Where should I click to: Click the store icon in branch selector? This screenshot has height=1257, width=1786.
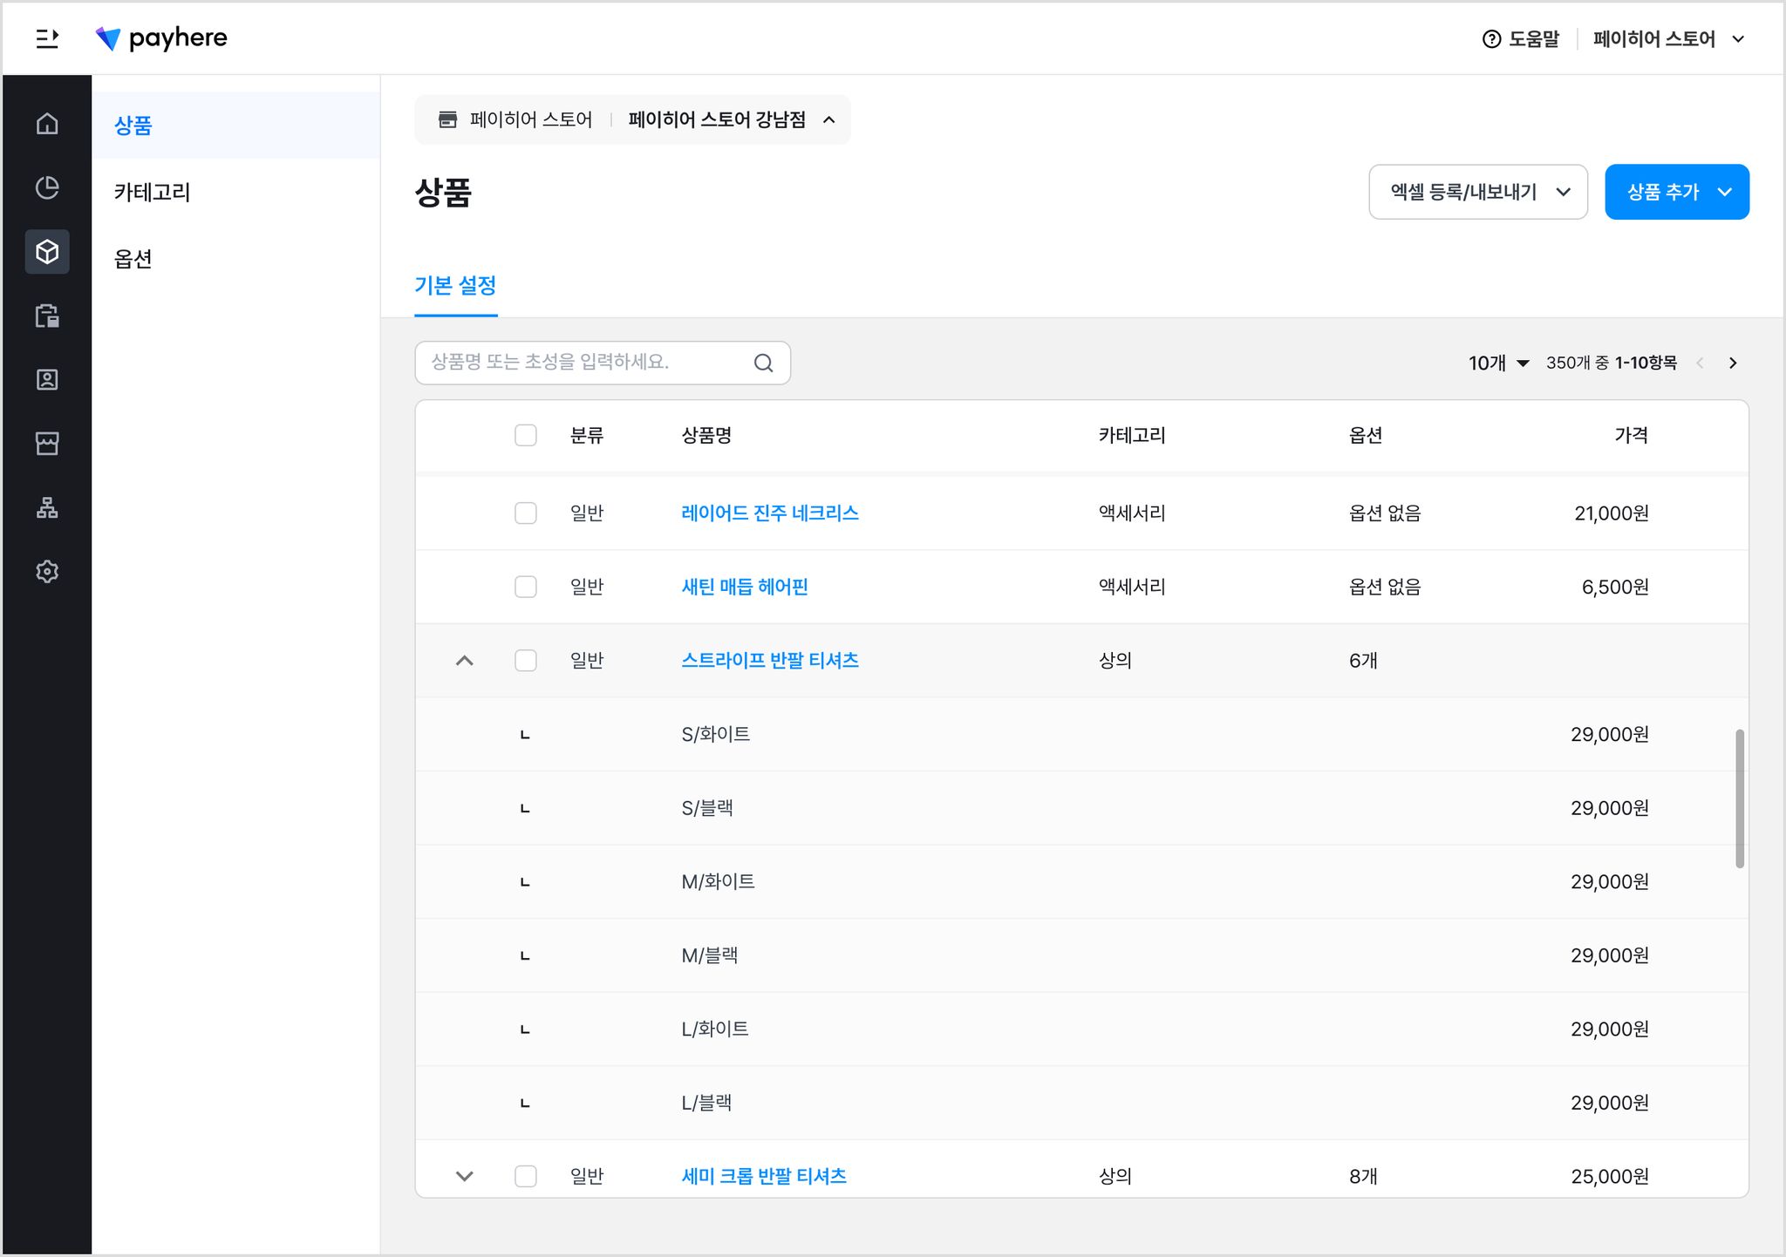tap(447, 119)
